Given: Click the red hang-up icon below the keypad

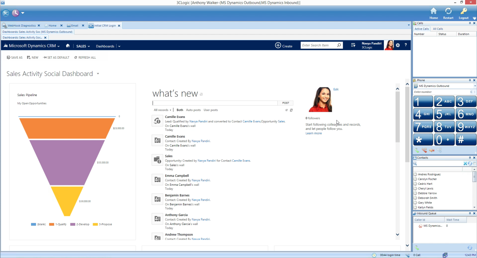Looking at the screenshot, I should coord(424,150).
